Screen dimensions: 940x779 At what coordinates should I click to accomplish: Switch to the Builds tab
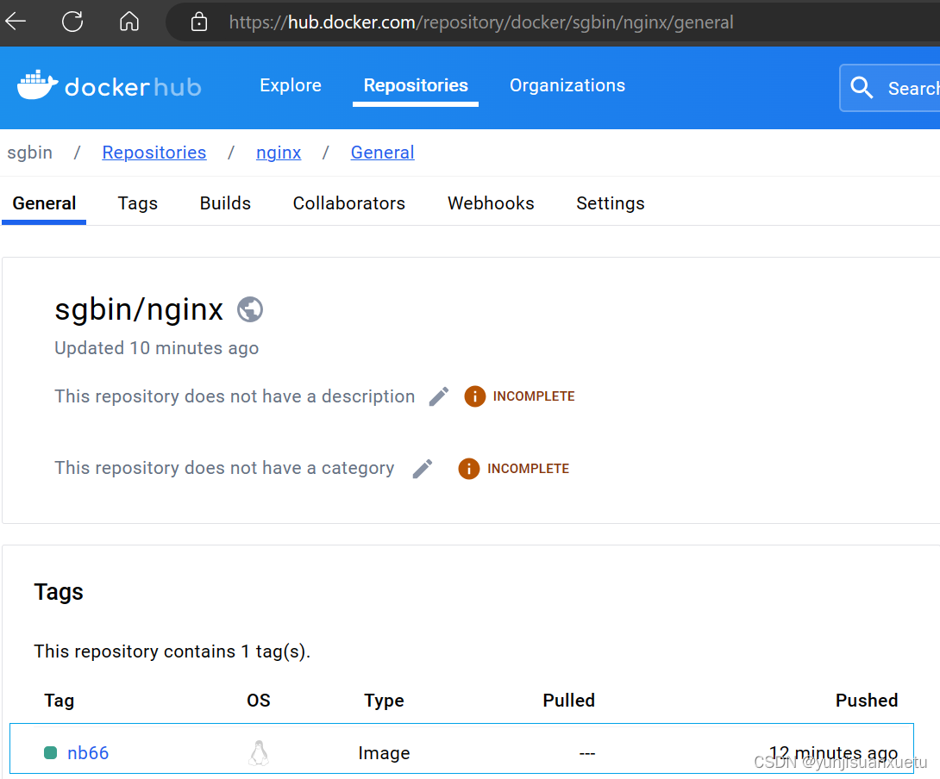pos(225,203)
